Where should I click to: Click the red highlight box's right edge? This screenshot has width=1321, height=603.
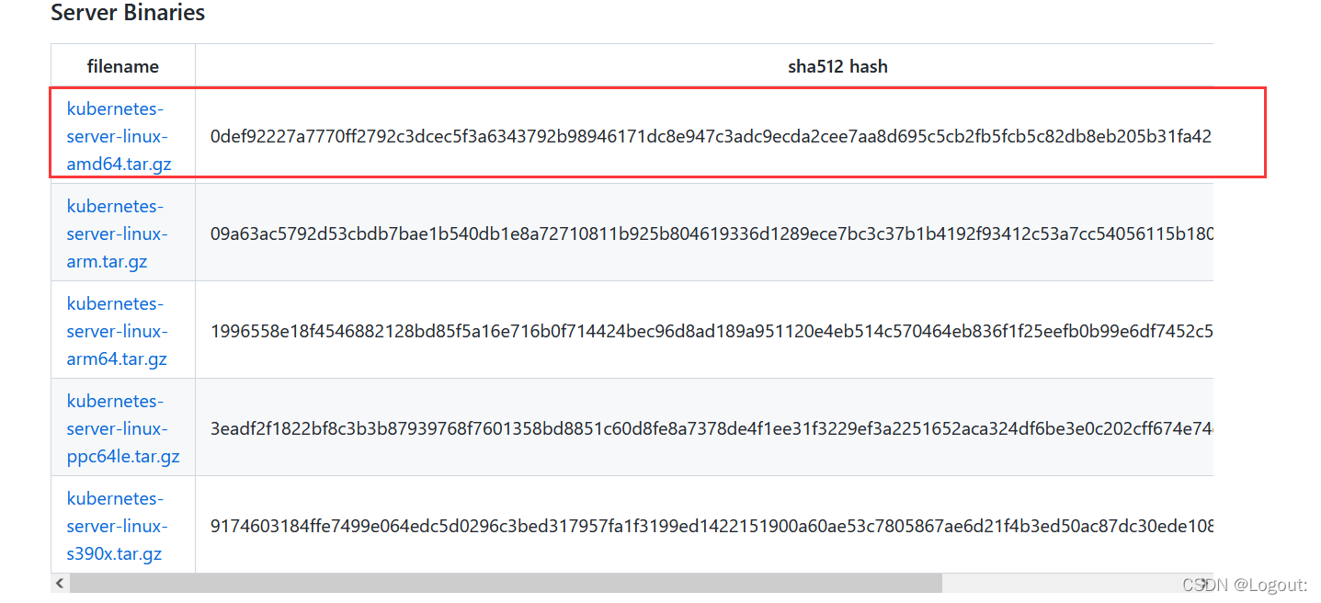click(x=1266, y=132)
